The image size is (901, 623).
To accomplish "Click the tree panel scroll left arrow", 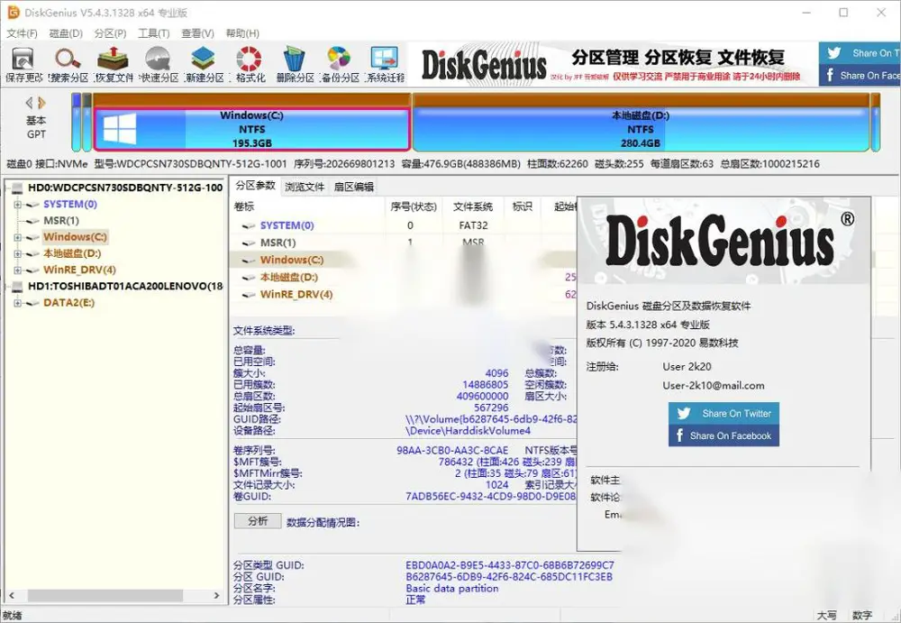I will click(11, 595).
